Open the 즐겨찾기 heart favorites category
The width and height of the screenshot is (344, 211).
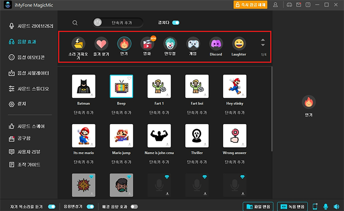[x=101, y=44]
